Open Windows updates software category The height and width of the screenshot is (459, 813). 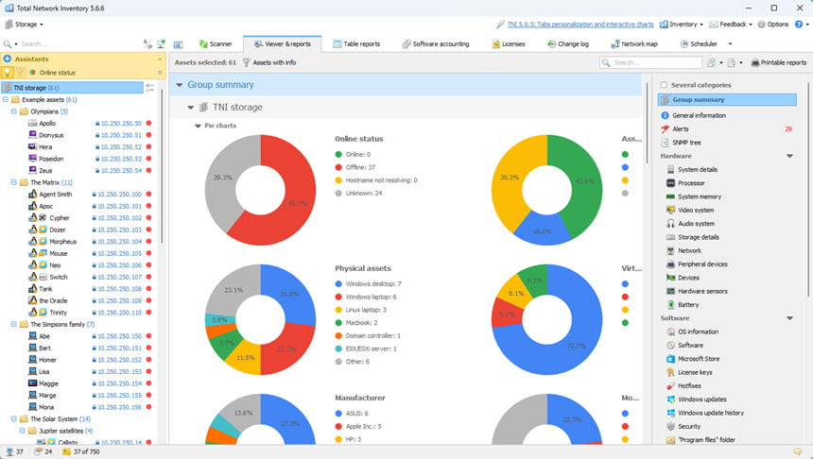(702, 399)
